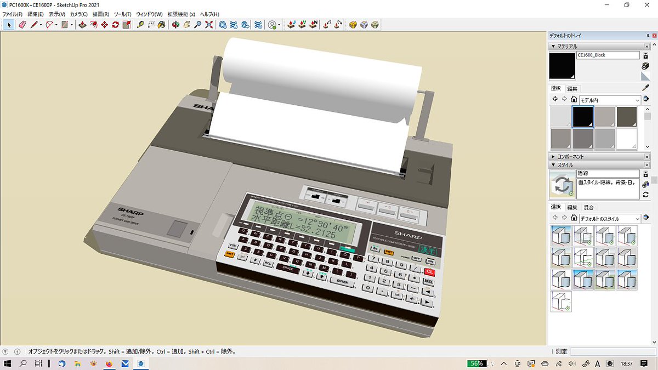This screenshot has width=658, height=370.
Task: Activate the Rotate tool
Action: pyautogui.click(x=115, y=25)
